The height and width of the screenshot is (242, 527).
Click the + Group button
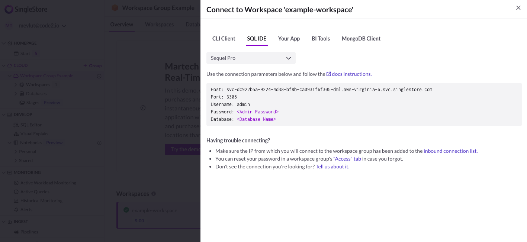(x=93, y=65)
